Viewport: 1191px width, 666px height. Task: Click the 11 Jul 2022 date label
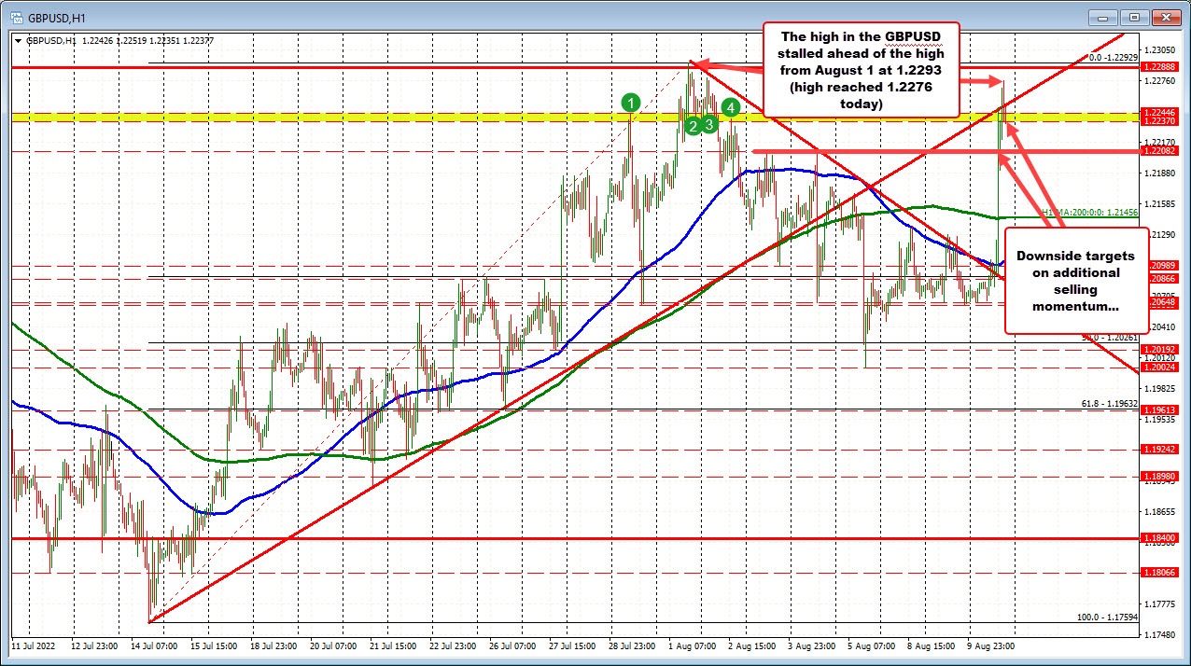[34, 645]
